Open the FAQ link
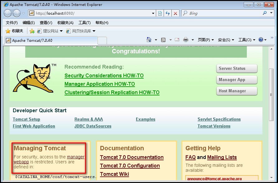The width and height of the screenshot is (278, 183). pyautogui.click(x=190, y=157)
